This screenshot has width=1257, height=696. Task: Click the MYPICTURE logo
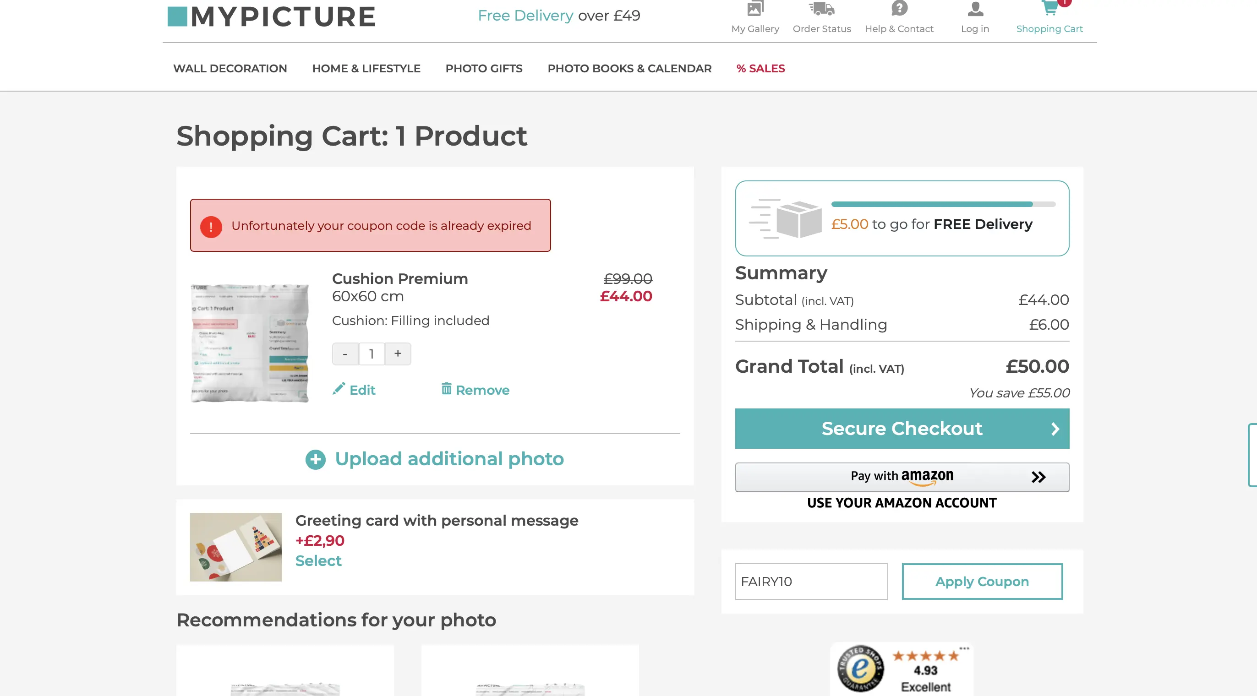click(271, 16)
